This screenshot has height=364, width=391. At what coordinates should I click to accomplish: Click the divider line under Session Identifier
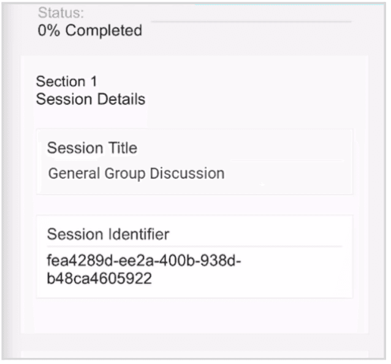tap(194, 247)
